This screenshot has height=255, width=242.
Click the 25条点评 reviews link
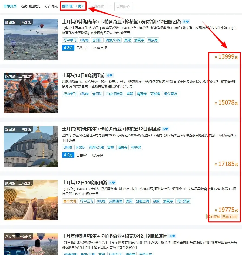pyautogui.click(x=100, y=48)
